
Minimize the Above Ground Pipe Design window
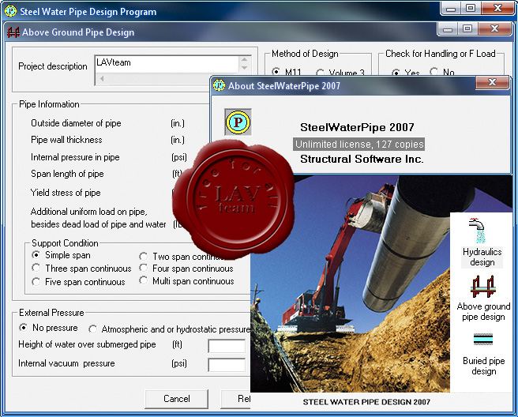(448, 29)
